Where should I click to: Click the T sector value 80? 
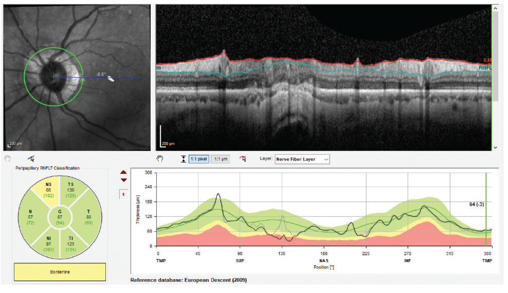[88, 217]
